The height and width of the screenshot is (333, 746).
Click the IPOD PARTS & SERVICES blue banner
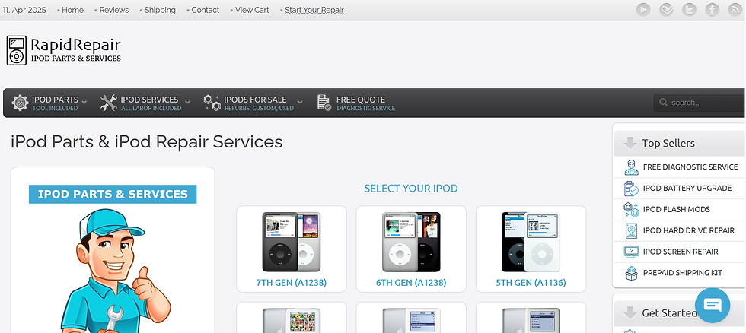[x=113, y=195]
